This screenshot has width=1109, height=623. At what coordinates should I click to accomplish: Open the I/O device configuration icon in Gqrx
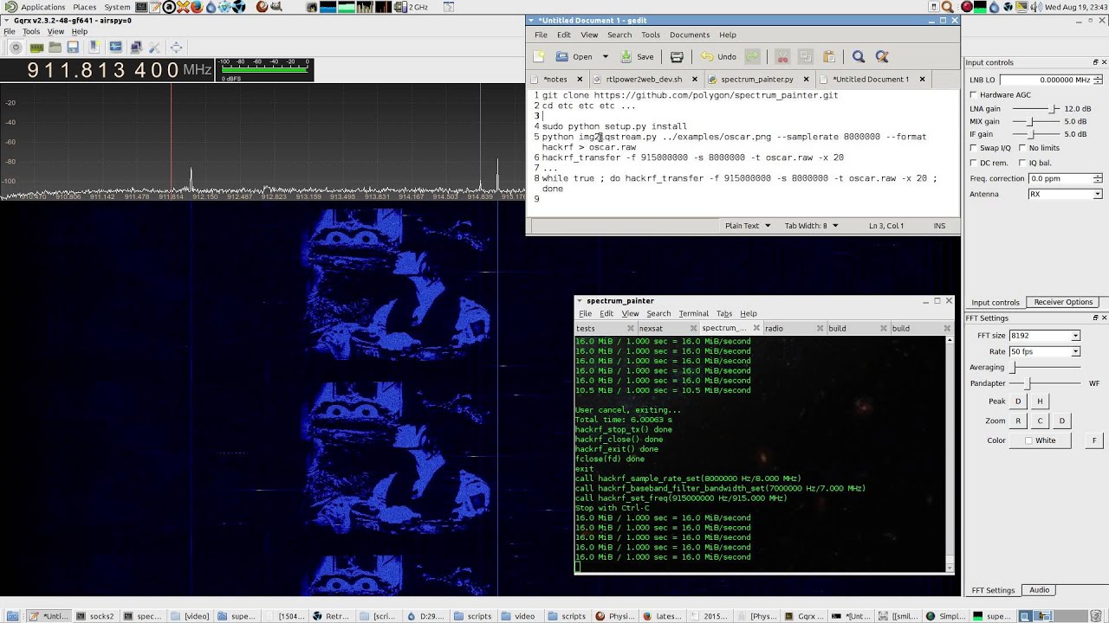tap(36, 48)
